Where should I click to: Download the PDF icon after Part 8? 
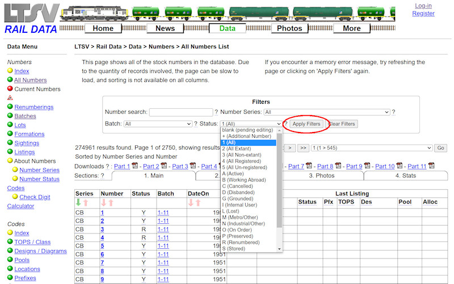point(338,166)
